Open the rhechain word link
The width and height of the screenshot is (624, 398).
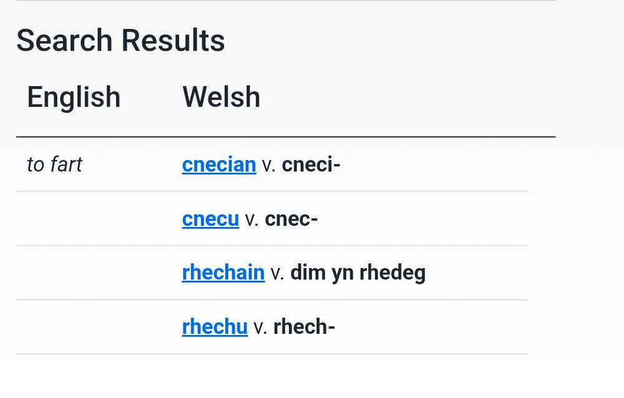223,273
